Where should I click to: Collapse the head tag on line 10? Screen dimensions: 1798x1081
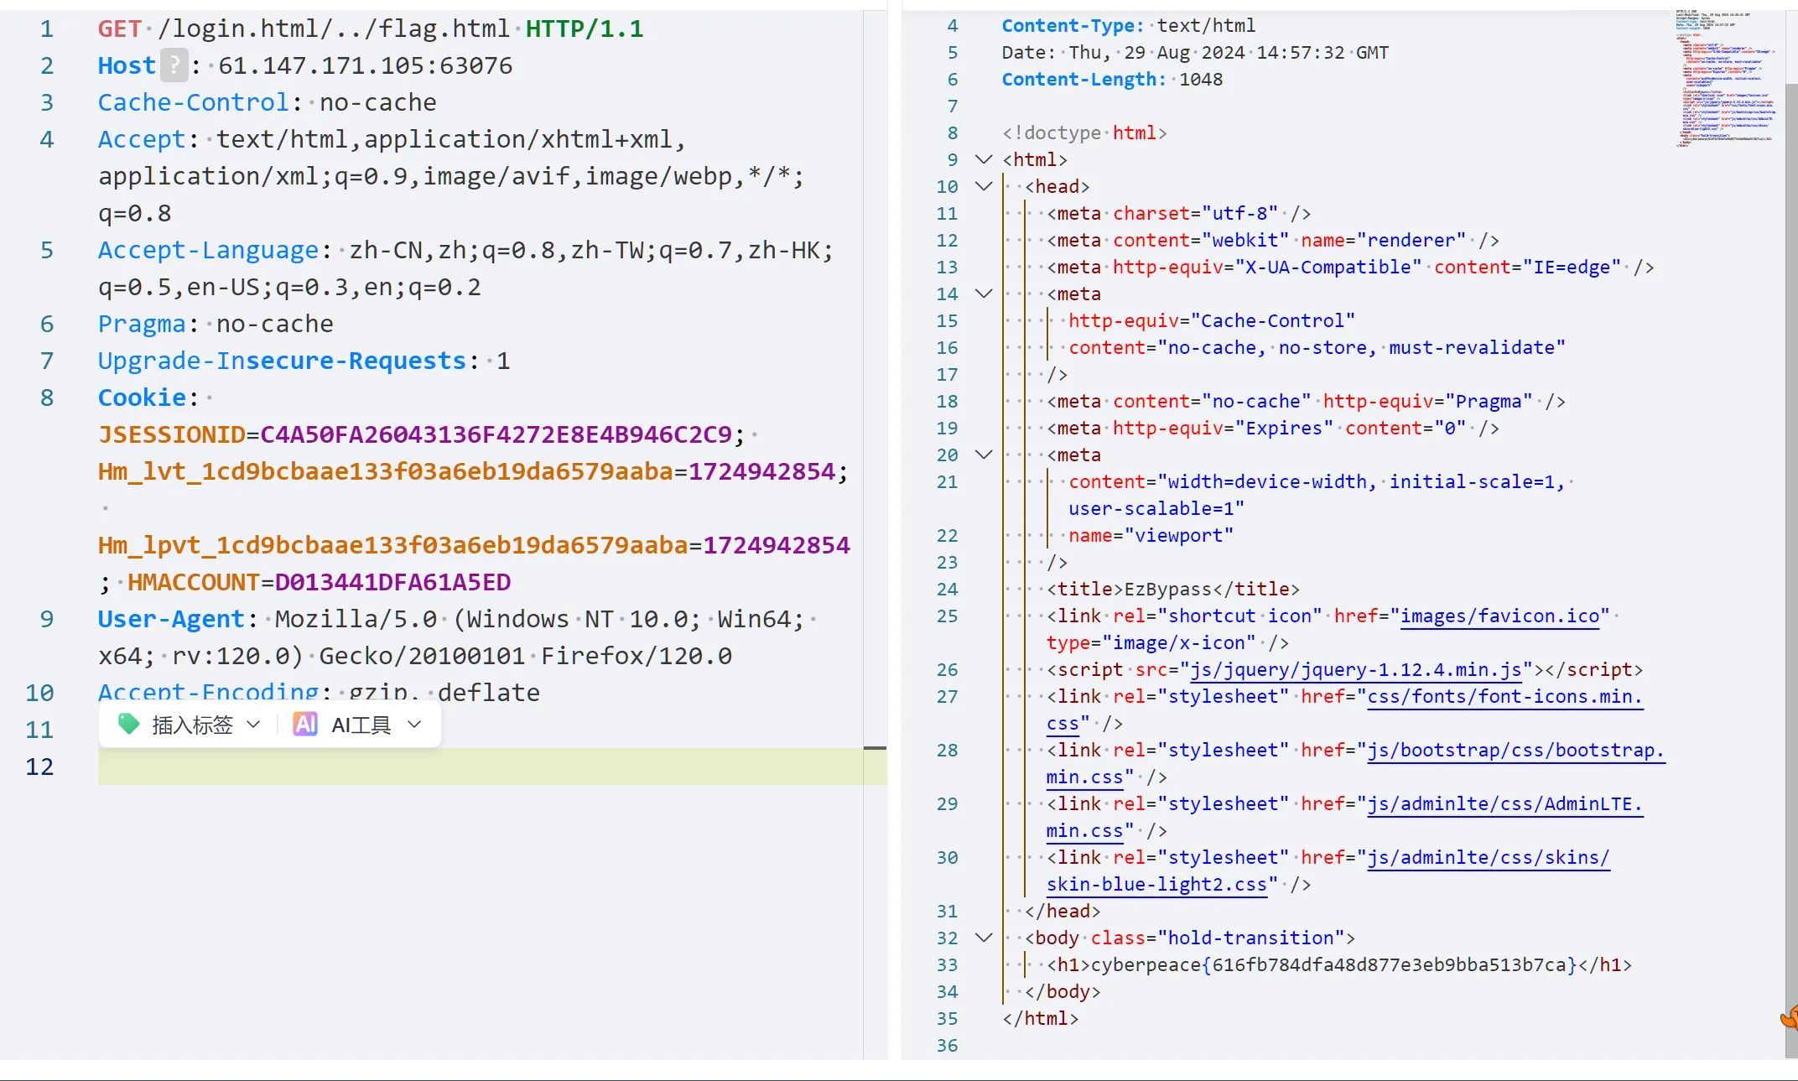(x=984, y=186)
